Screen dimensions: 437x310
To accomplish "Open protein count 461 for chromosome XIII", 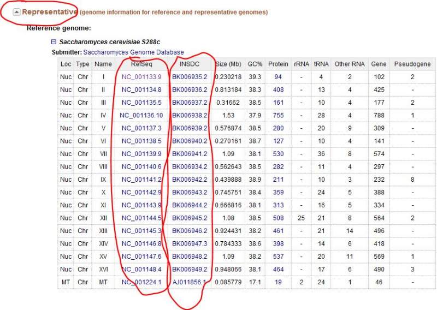I will coord(278,231).
